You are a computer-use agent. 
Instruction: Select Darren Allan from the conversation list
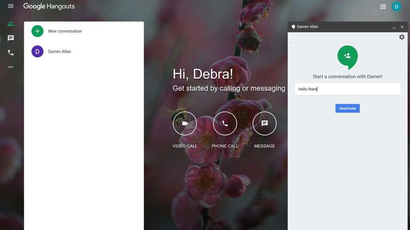(59, 51)
